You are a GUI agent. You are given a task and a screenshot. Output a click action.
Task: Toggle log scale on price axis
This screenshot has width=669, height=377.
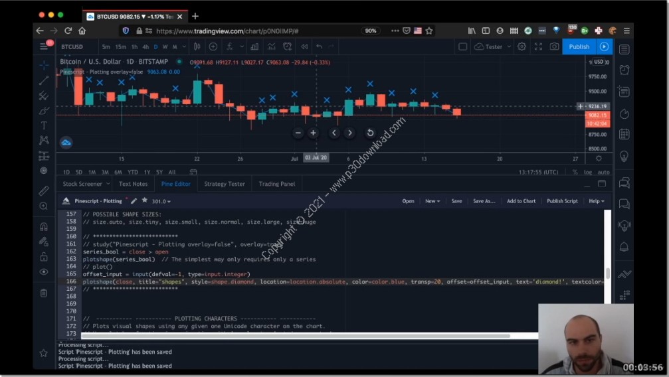click(588, 173)
